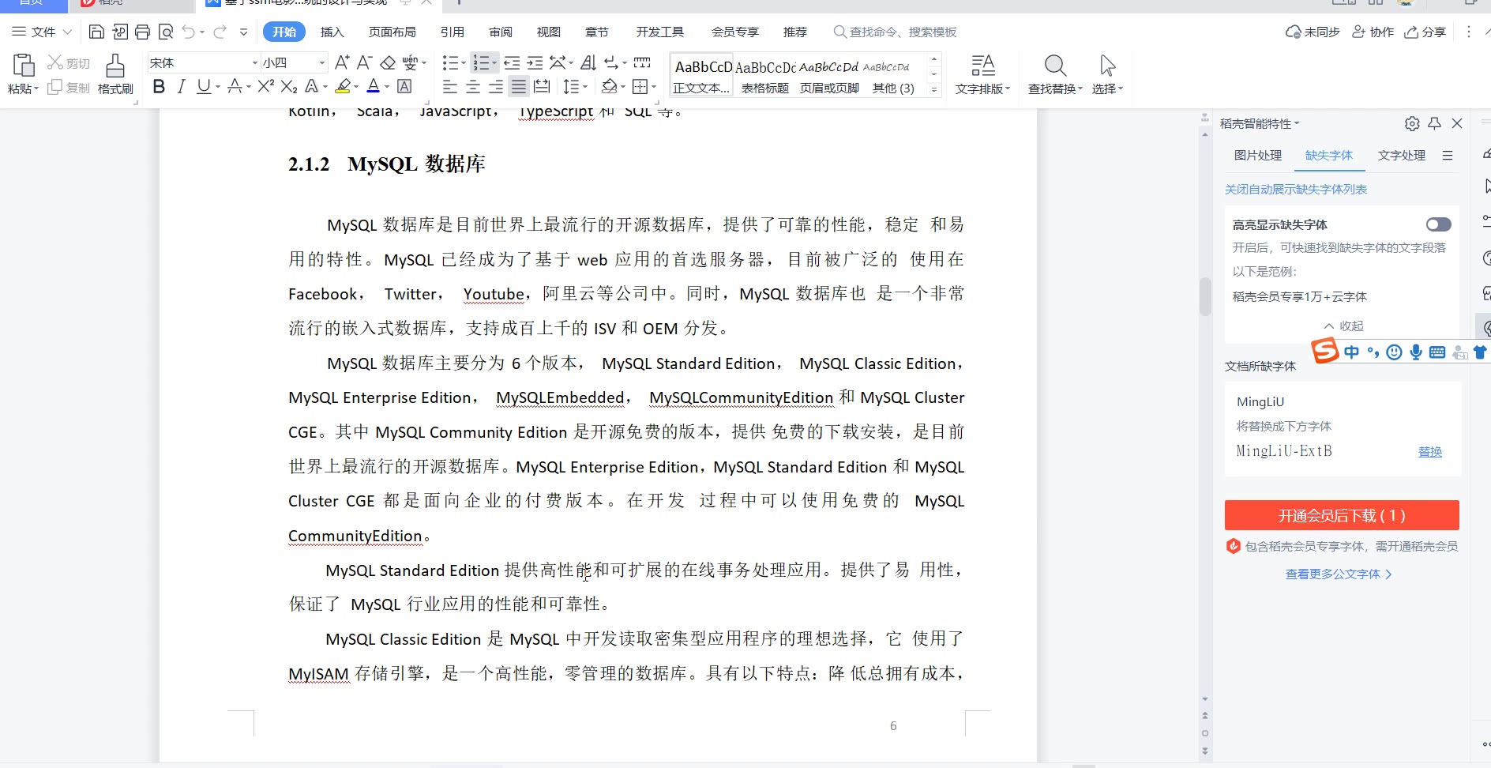Decrease paragraph indent
Screen dimensions: 1491x768
[512, 62]
